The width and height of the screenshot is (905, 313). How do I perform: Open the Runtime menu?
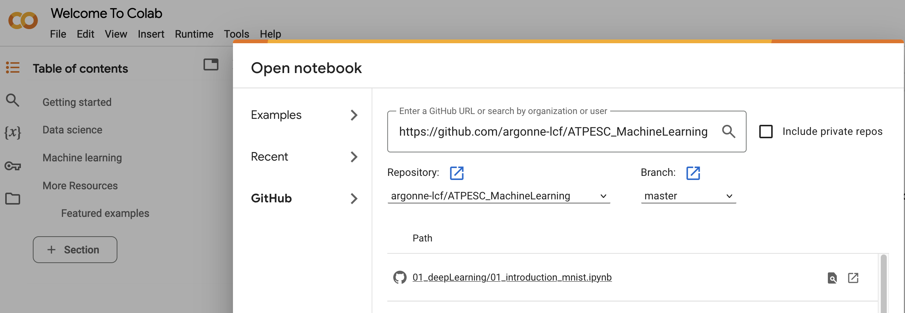point(194,34)
